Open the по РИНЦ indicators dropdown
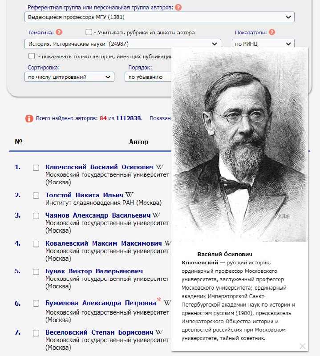The height and width of the screenshot is (356, 320). [263, 44]
